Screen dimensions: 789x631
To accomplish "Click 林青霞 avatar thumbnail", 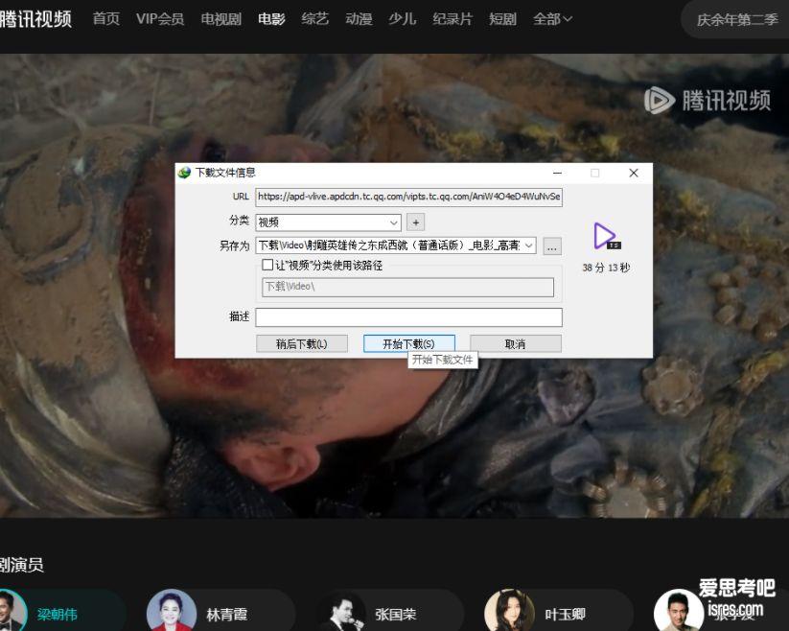I will [172, 610].
